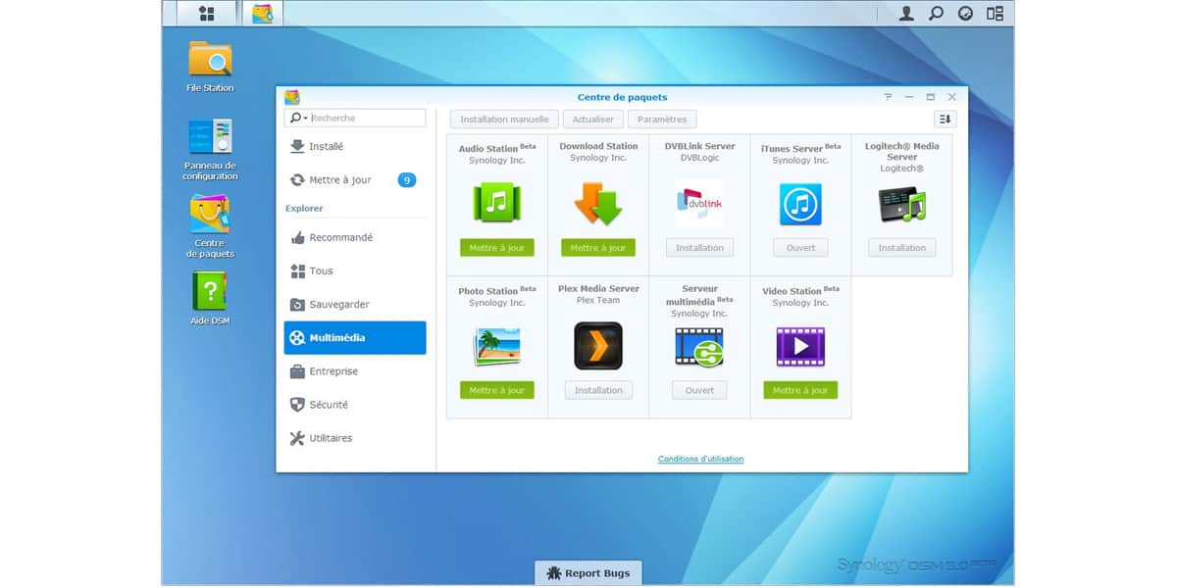Click the Report Bugs button
Image resolution: width=1177 pixels, height=588 pixels.
click(588, 573)
